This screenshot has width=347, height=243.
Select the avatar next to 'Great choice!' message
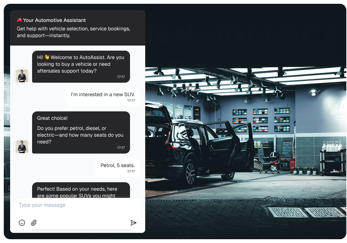(x=22, y=147)
